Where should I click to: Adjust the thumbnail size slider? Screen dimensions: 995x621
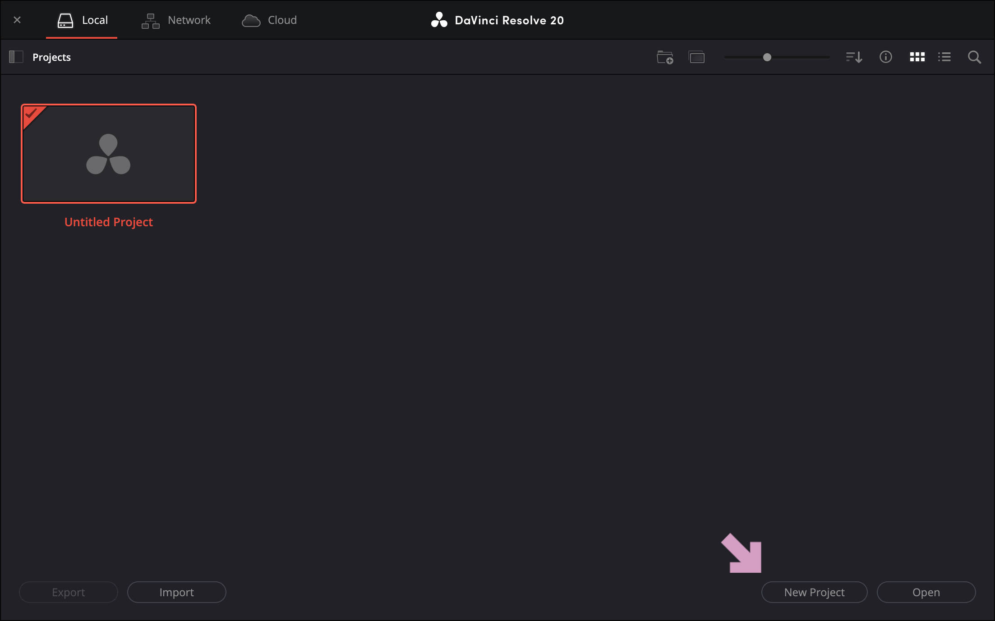767,57
